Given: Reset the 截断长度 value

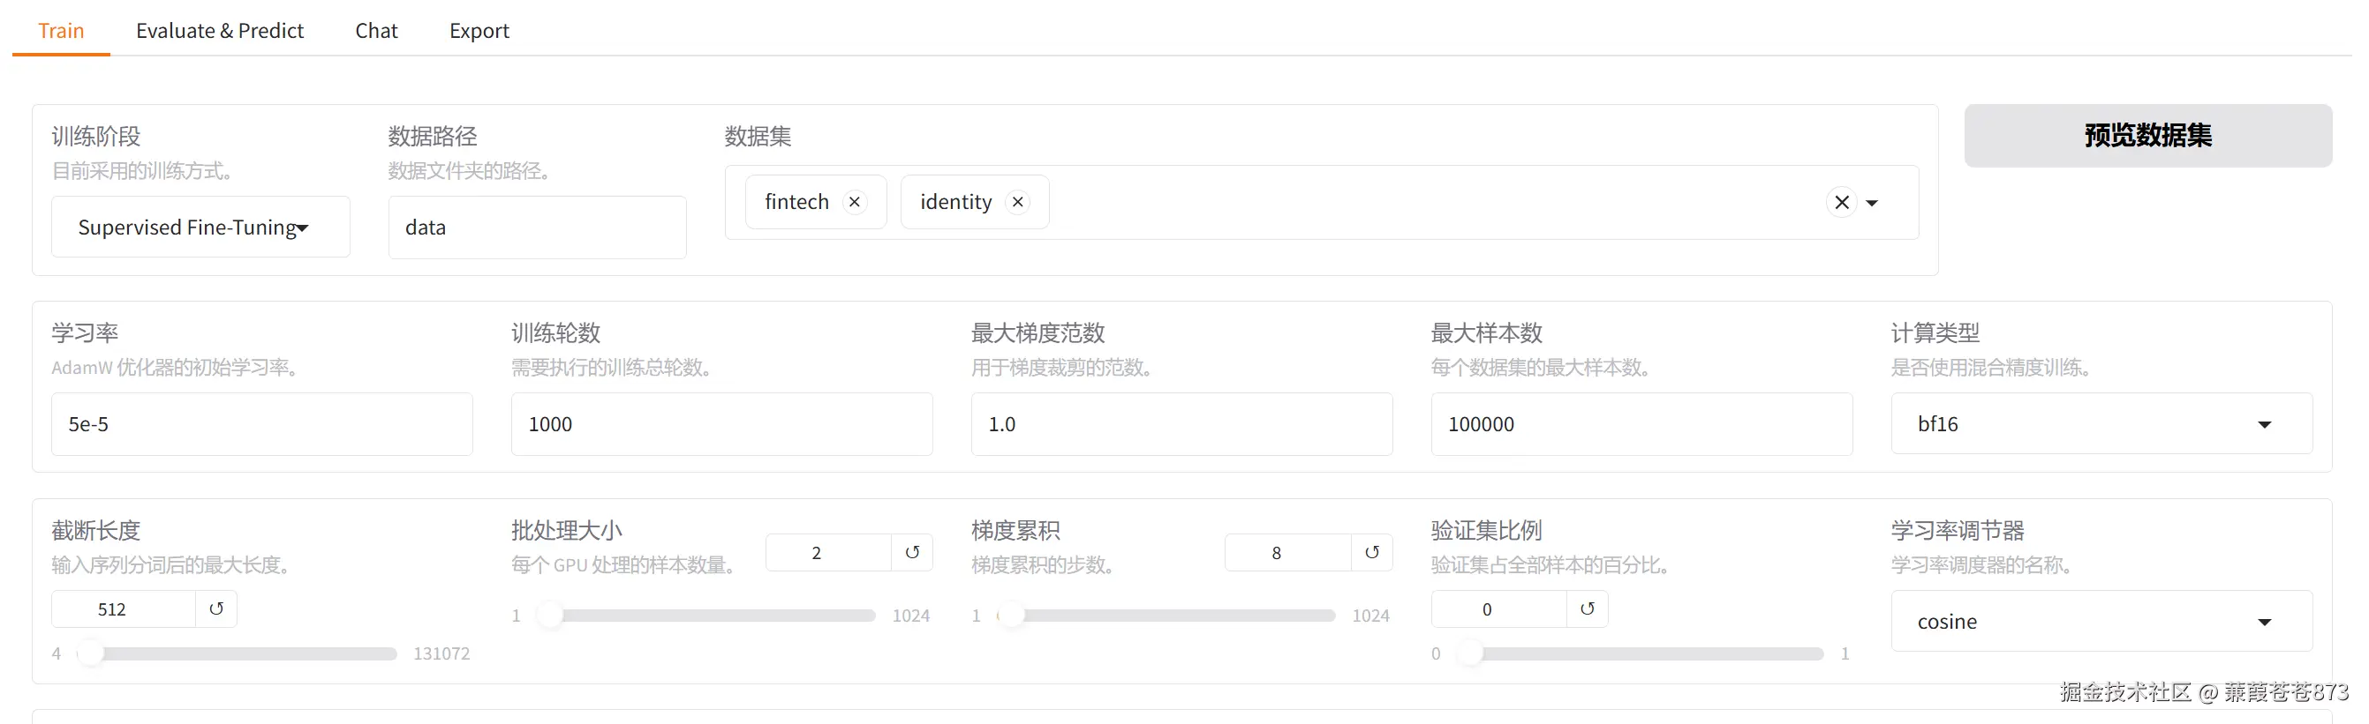Looking at the screenshot, I should [x=216, y=609].
